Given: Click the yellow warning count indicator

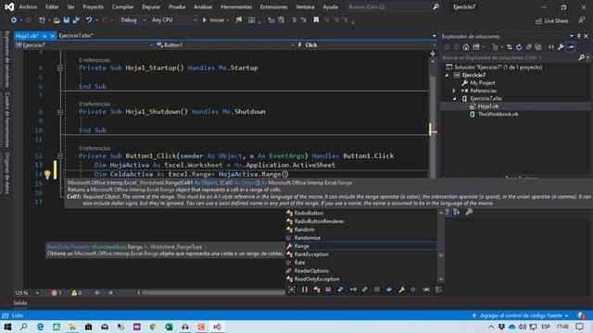Looking at the screenshot, I should [x=76, y=293].
